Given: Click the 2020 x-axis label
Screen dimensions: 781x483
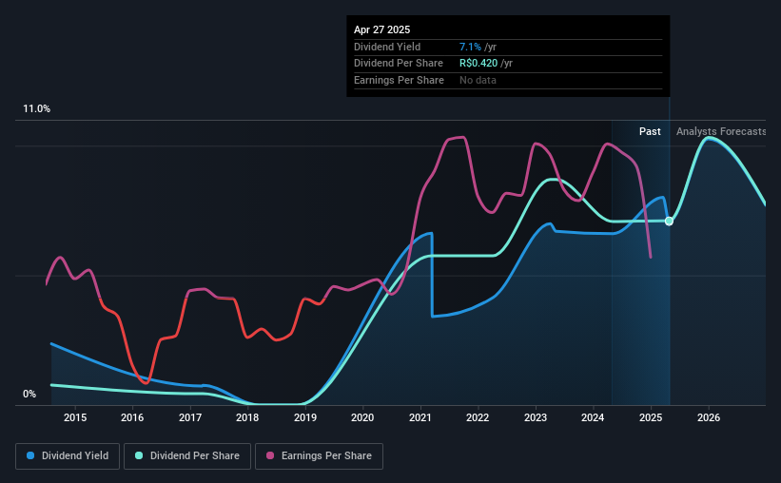Looking at the screenshot, I should (x=362, y=417).
